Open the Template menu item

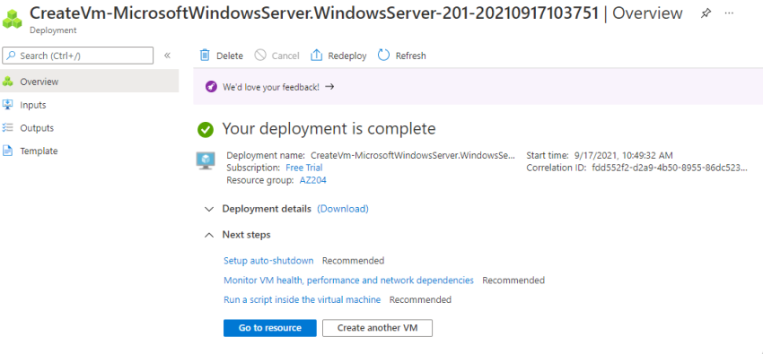pos(89,151)
